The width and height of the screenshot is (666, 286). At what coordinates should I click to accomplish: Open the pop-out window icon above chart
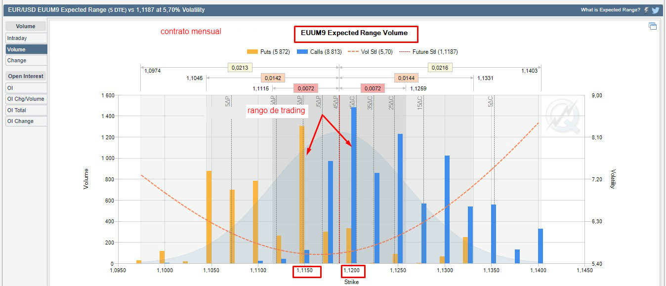point(652,26)
